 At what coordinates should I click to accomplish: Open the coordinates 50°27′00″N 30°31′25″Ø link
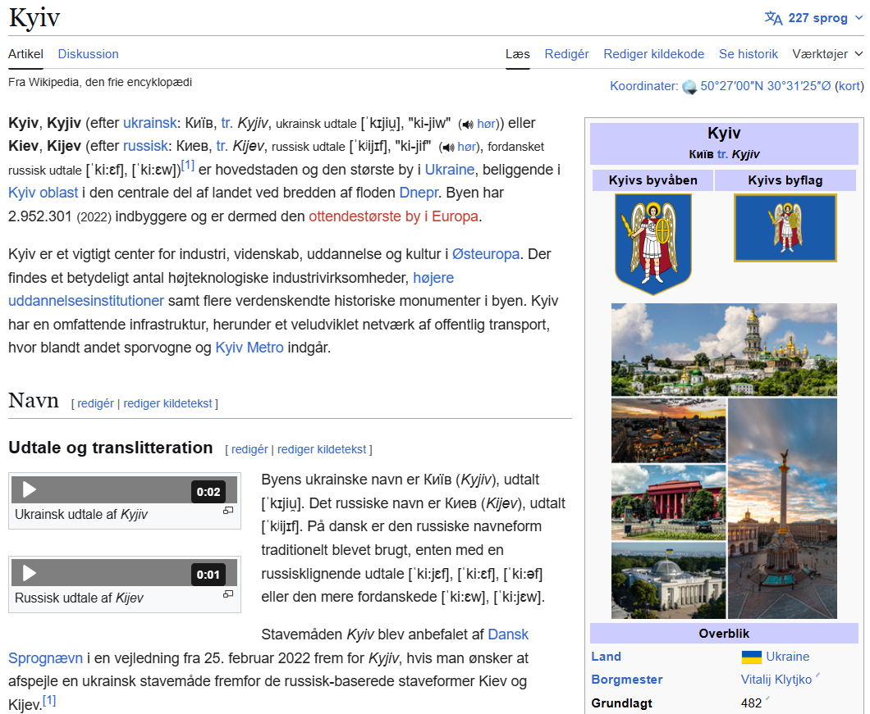(x=766, y=86)
